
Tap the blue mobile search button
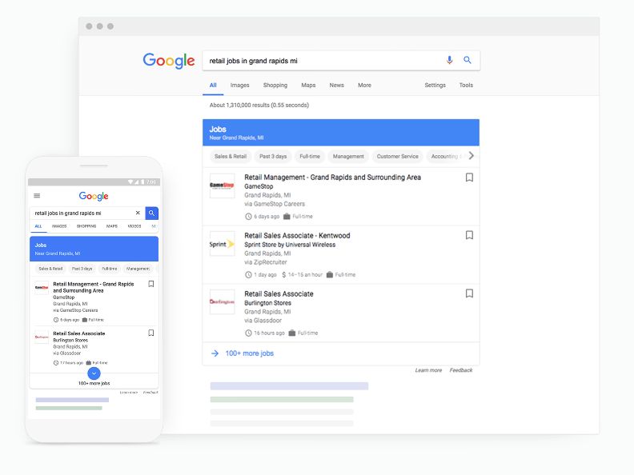[151, 214]
